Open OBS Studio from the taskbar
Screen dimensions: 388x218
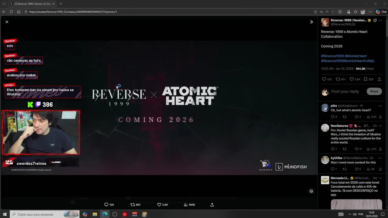coord(115,214)
